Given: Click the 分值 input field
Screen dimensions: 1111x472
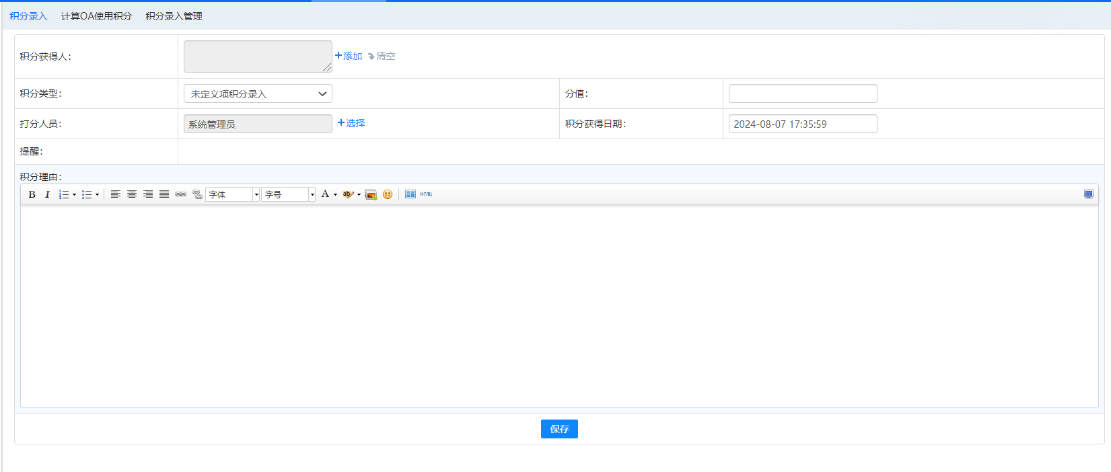Looking at the screenshot, I should tap(803, 93).
